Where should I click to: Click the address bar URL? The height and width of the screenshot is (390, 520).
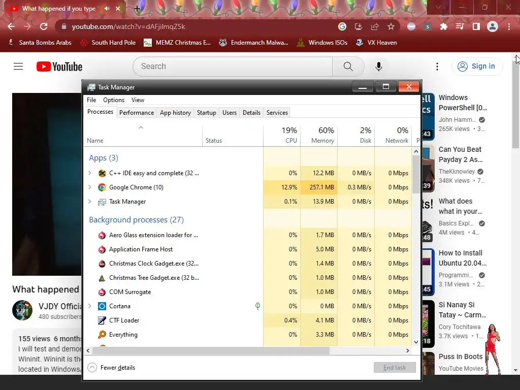coord(128,26)
